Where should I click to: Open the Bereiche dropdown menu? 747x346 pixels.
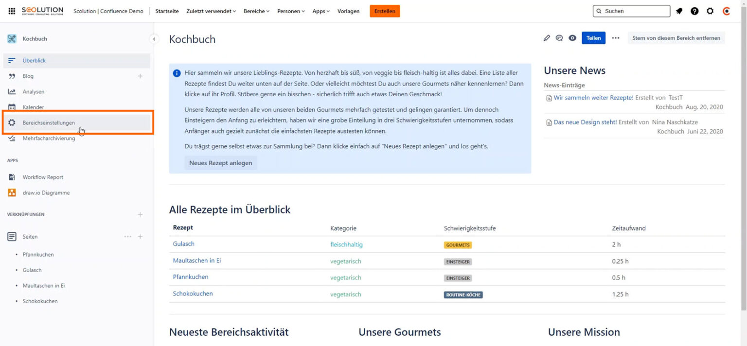click(x=256, y=11)
